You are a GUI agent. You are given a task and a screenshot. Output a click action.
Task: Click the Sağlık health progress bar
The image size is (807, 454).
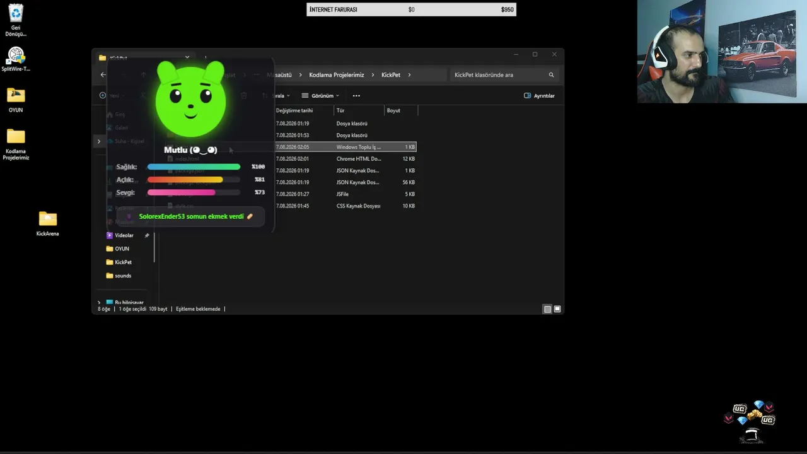click(194, 167)
